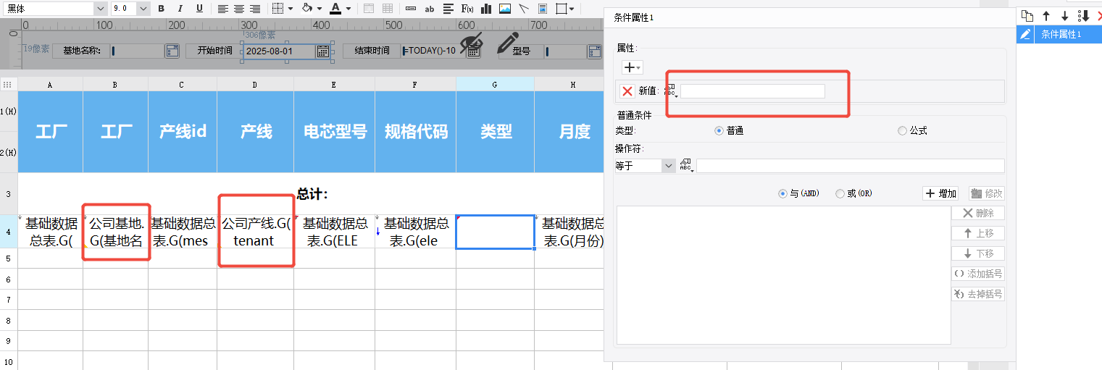1102x370 pixels.
Task: Click the 下移 move down button
Action: [978, 253]
